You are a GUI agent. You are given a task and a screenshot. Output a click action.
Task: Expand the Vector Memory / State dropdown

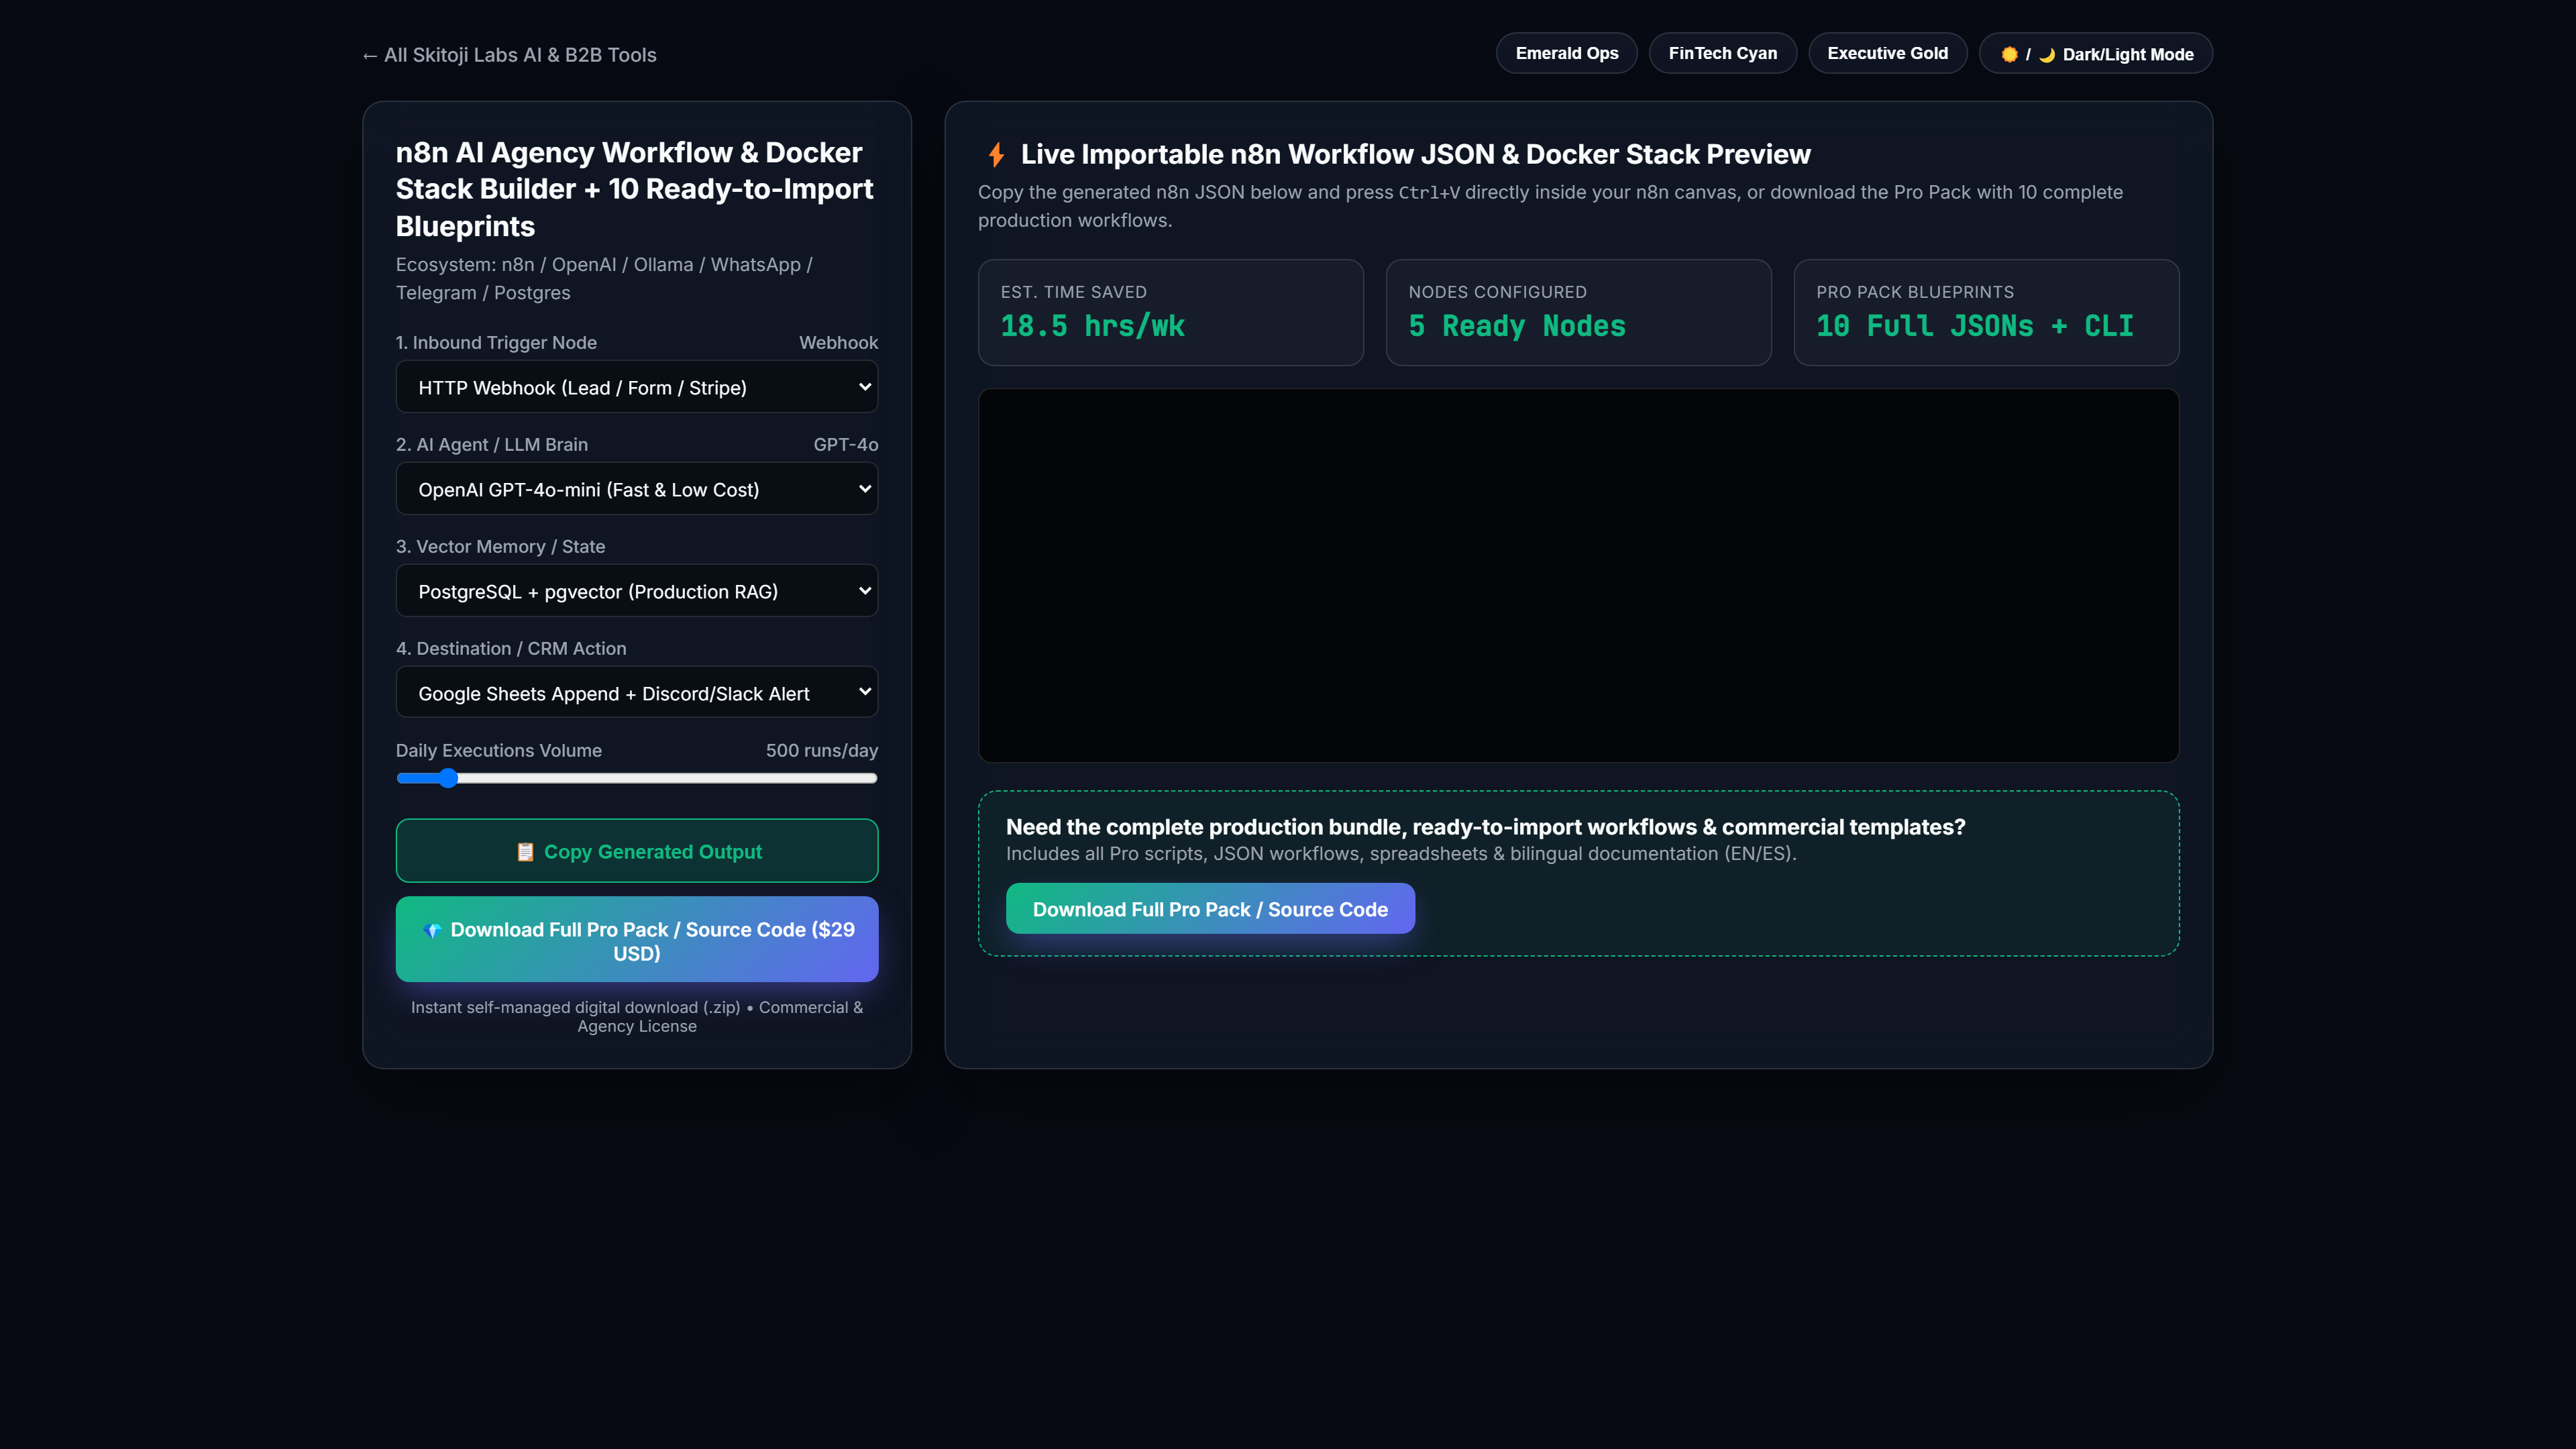pos(637,591)
